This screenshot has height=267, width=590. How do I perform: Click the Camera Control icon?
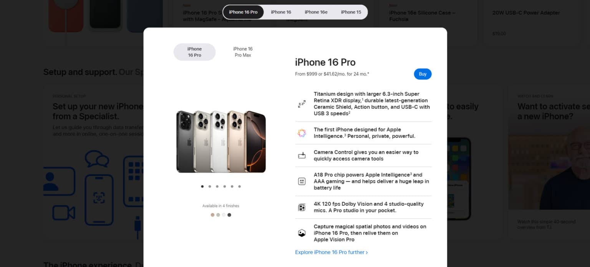click(302, 156)
